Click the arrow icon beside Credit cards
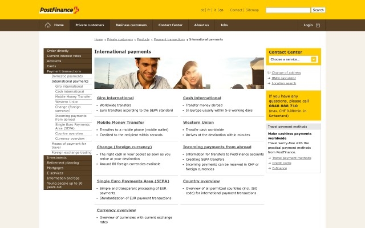The width and height of the screenshot is (365, 228). click(270, 163)
